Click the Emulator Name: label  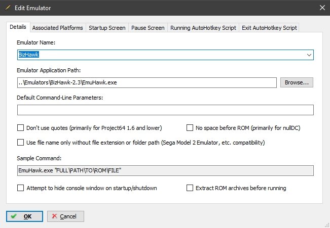coord(36,42)
